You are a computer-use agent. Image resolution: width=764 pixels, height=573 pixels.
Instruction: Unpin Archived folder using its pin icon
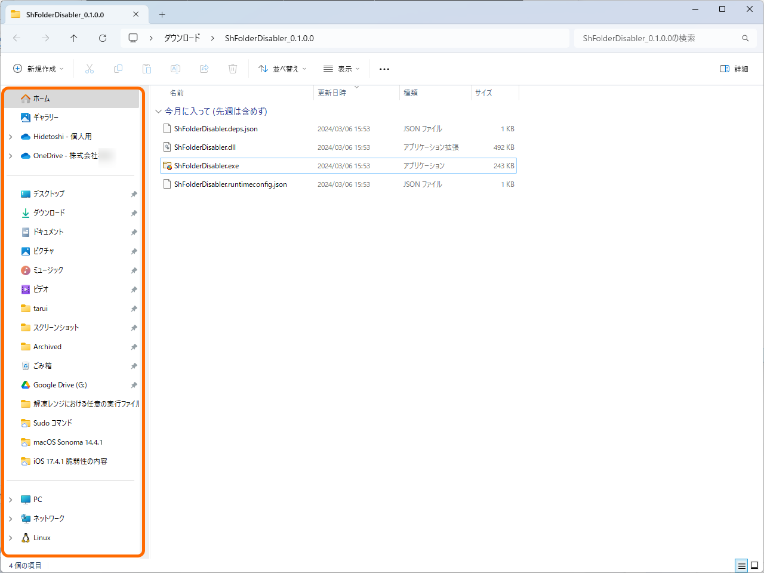click(134, 347)
